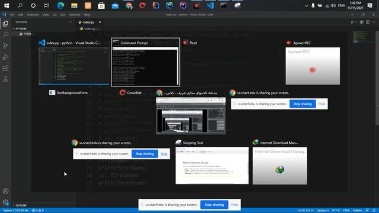Open the Help menu
This screenshot has height=213, width=379.
(x=87, y=15)
